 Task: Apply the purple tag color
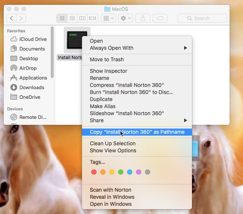(139, 172)
